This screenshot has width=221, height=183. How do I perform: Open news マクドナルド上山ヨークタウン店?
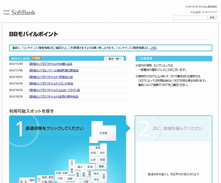[x=55, y=90]
